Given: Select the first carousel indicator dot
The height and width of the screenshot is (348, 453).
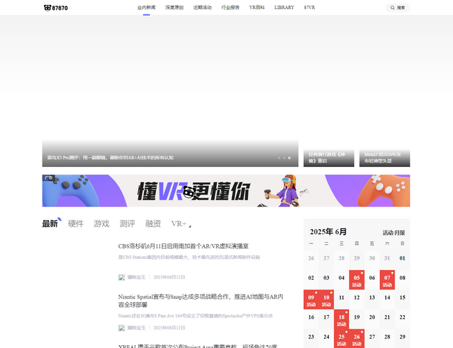Looking at the screenshot, I should (x=279, y=158).
